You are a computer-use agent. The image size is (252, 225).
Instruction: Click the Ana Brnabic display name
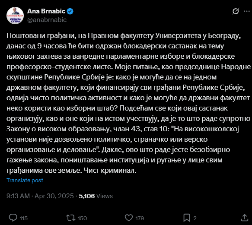46,11
